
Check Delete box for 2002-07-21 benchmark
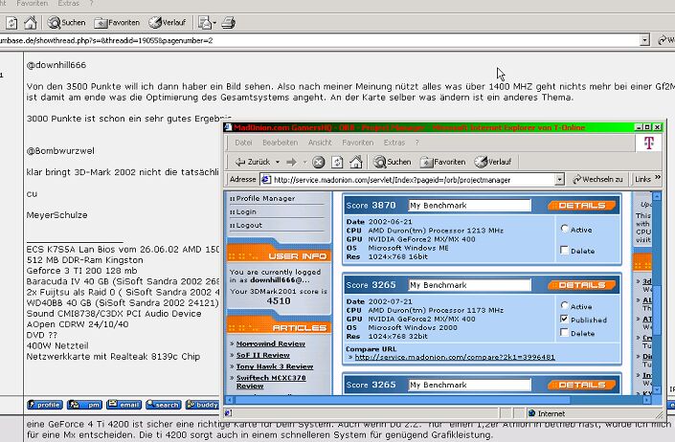click(564, 332)
